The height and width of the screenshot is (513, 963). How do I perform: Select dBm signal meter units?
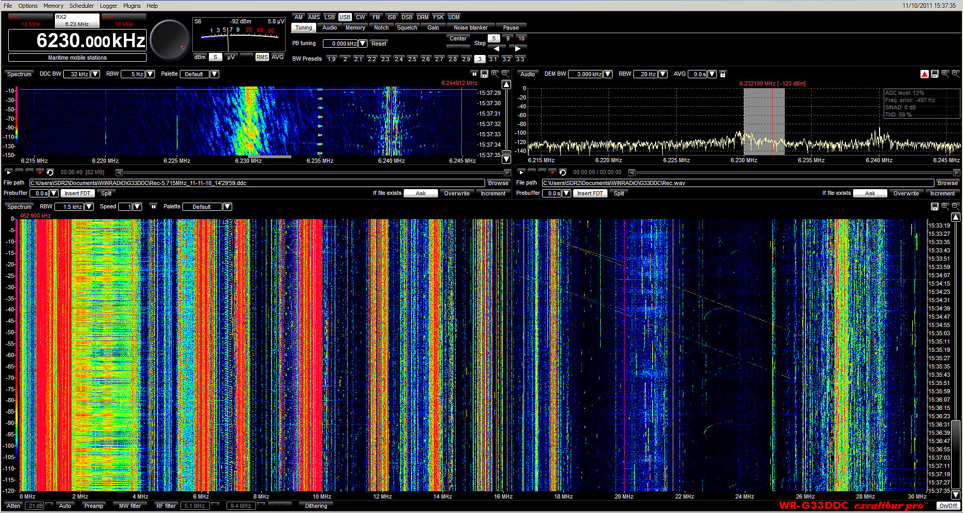[200, 57]
